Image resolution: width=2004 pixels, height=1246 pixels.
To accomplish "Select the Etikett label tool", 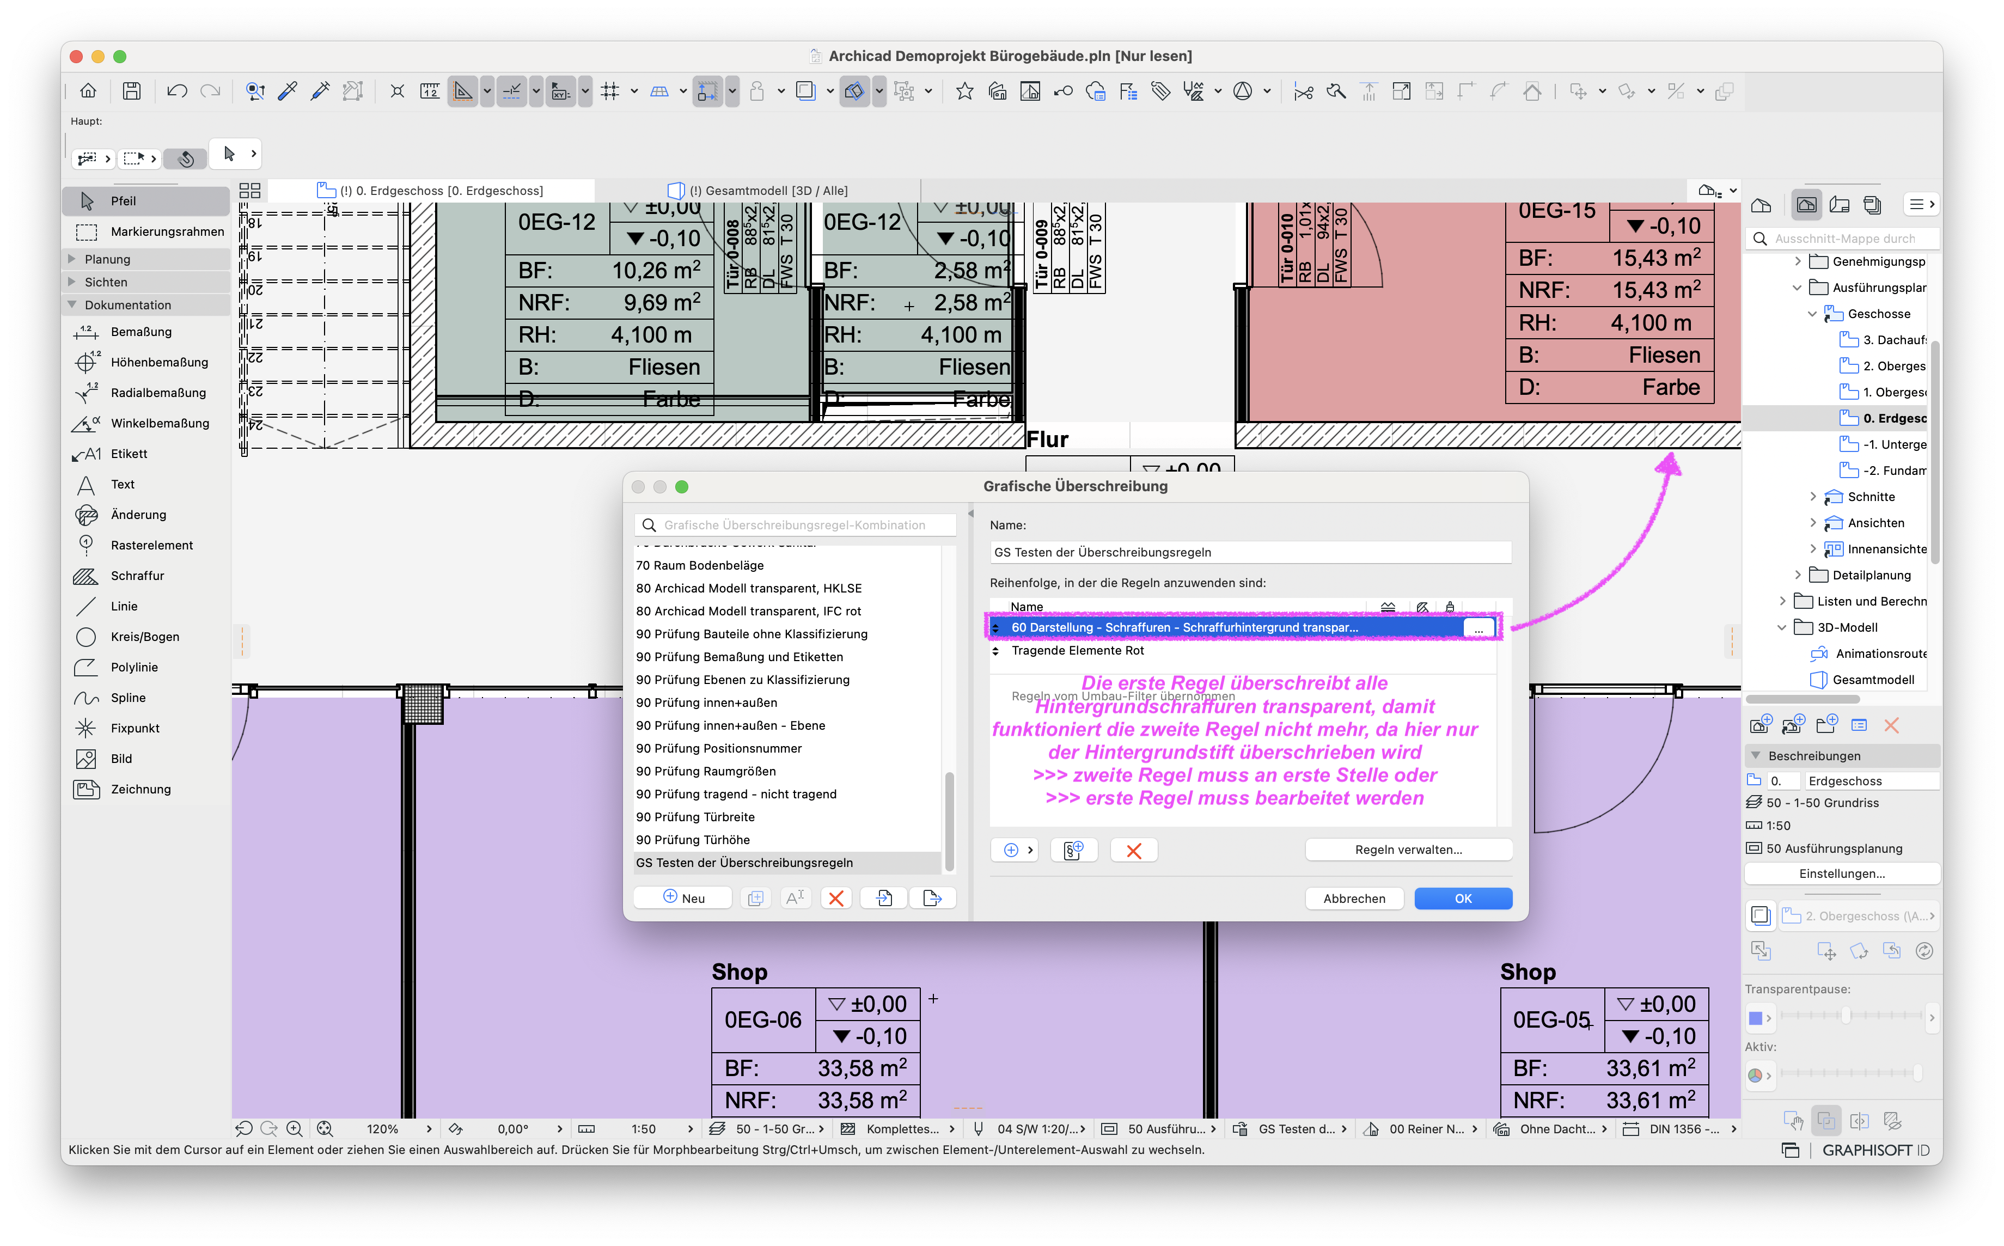I will click(146, 453).
